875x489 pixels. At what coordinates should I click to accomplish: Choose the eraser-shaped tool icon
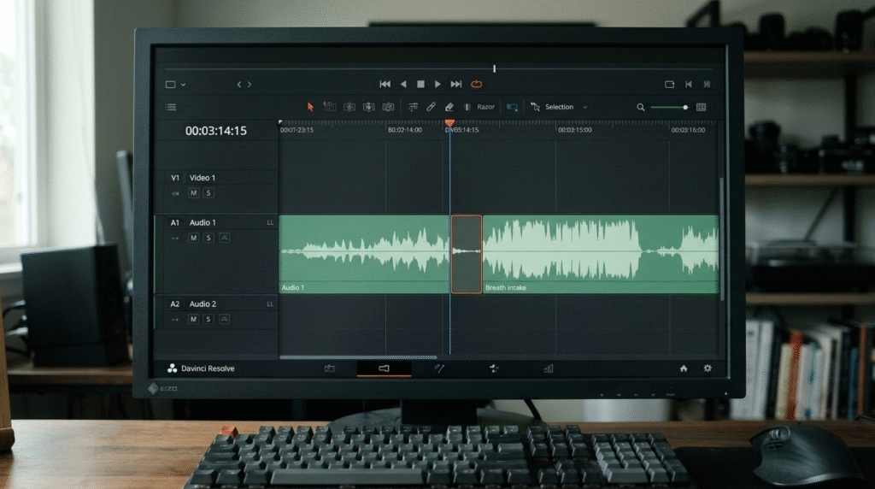pos(449,107)
